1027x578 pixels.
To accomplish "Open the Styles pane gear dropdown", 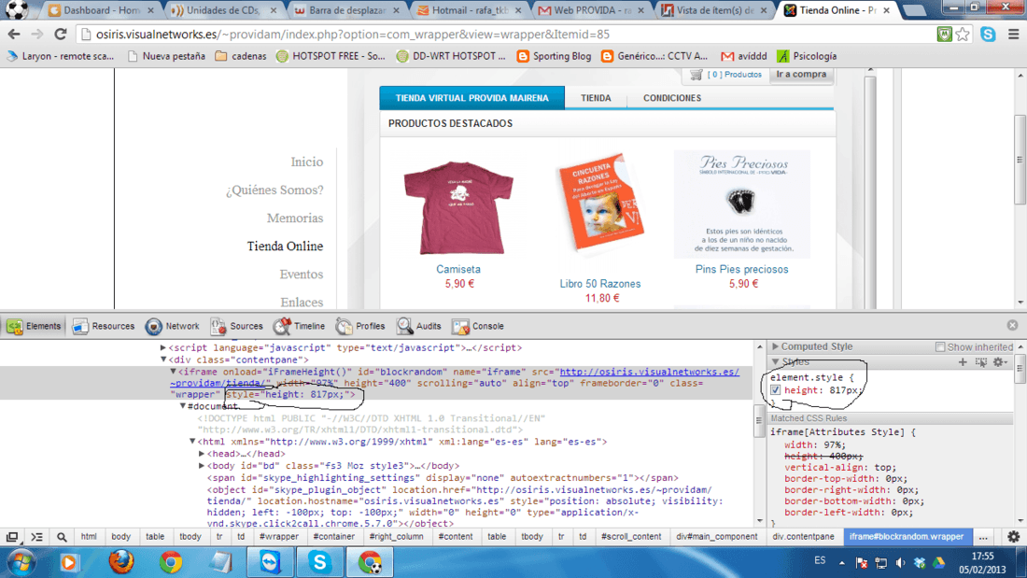I will click(1000, 361).
